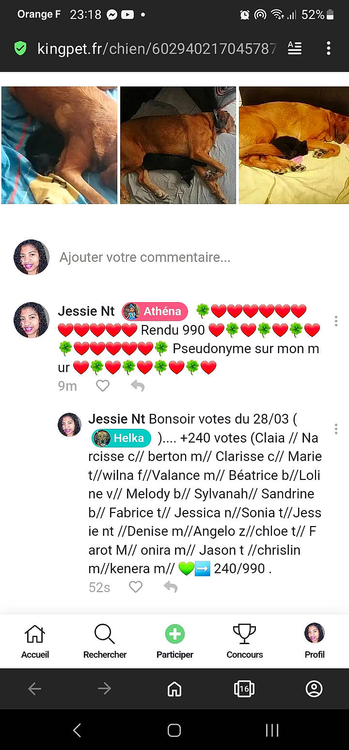Tap the Helka pet badge
349x750 pixels.
coord(122,438)
